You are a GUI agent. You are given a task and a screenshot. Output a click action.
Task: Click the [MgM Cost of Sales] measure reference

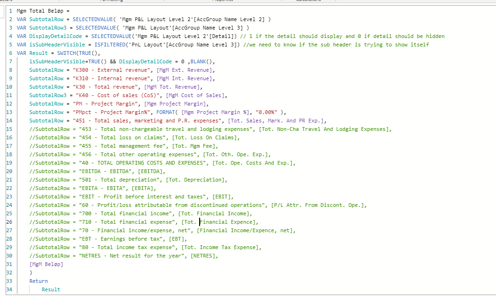click(x=196, y=95)
